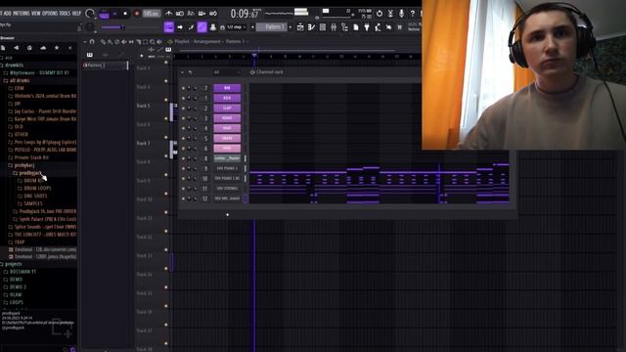This screenshot has height=352, width=626.
Task: Mute channel 7 in channel rack
Action: (x=183, y=88)
